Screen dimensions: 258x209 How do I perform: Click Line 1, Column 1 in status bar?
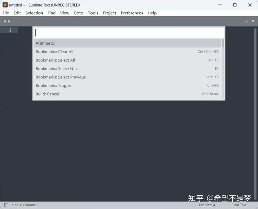[25, 205]
